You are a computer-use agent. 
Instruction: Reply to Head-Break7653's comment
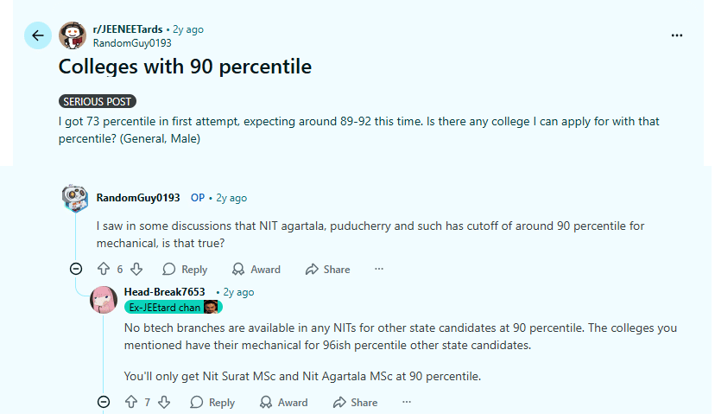pos(212,402)
